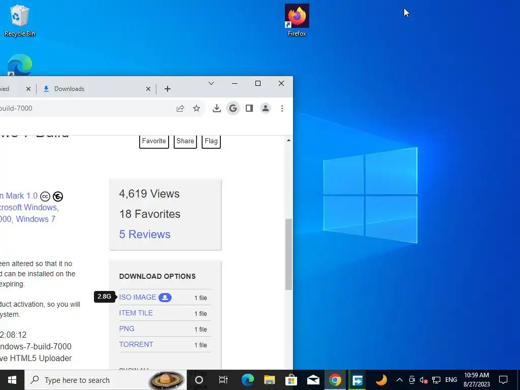Open Chrome's downloads tray icon
520x390 pixels.
216,109
